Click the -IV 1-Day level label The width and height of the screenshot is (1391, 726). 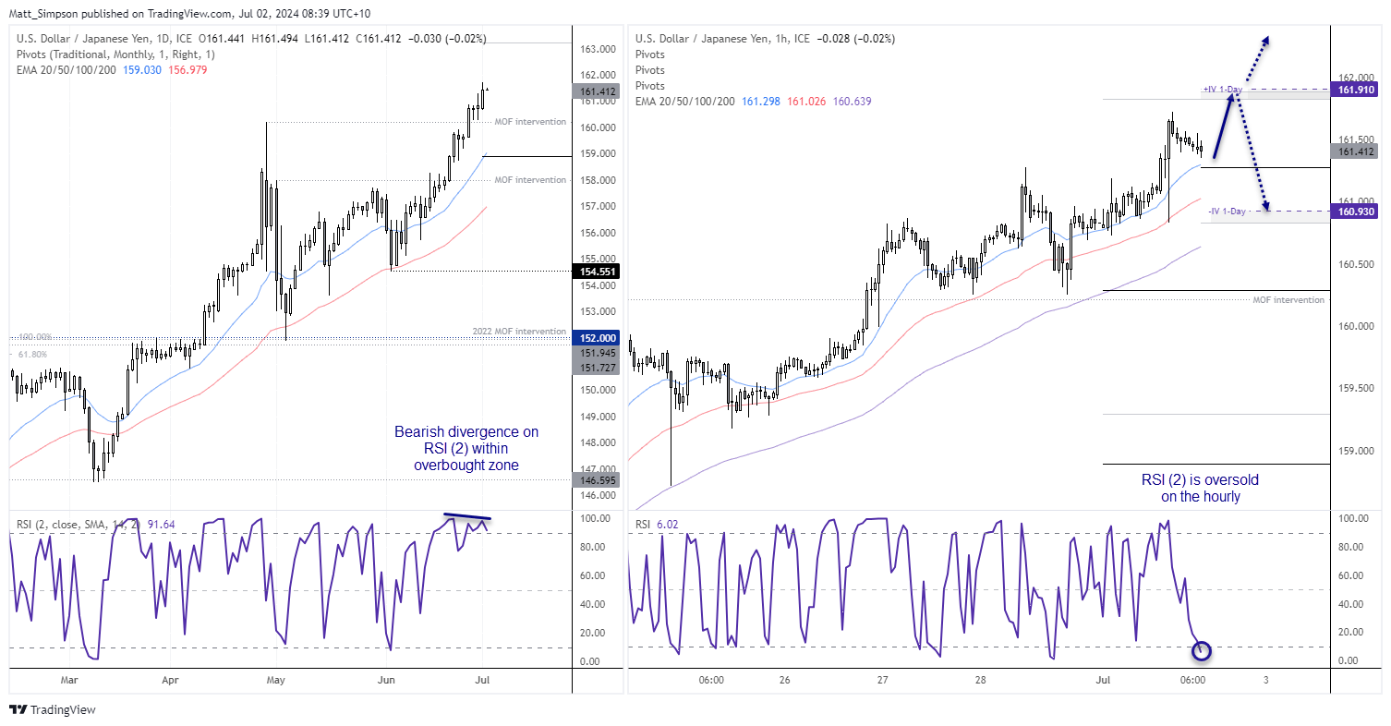1228,212
